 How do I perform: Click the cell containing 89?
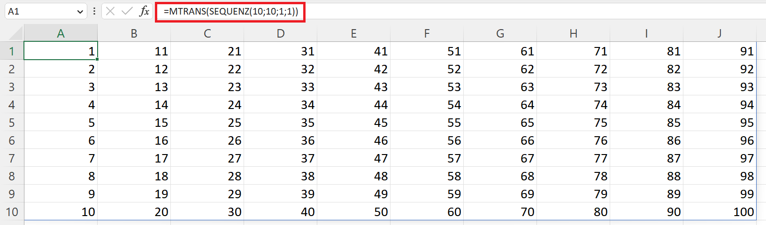(646, 194)
